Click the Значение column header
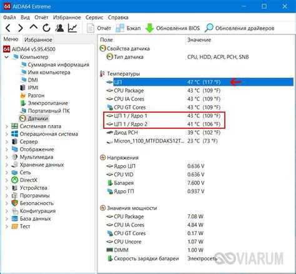The width and height of the screenshot is (296, 274). click(199, 40)
